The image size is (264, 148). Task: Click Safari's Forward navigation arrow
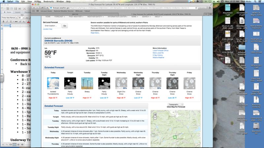[x=37, y=8]
